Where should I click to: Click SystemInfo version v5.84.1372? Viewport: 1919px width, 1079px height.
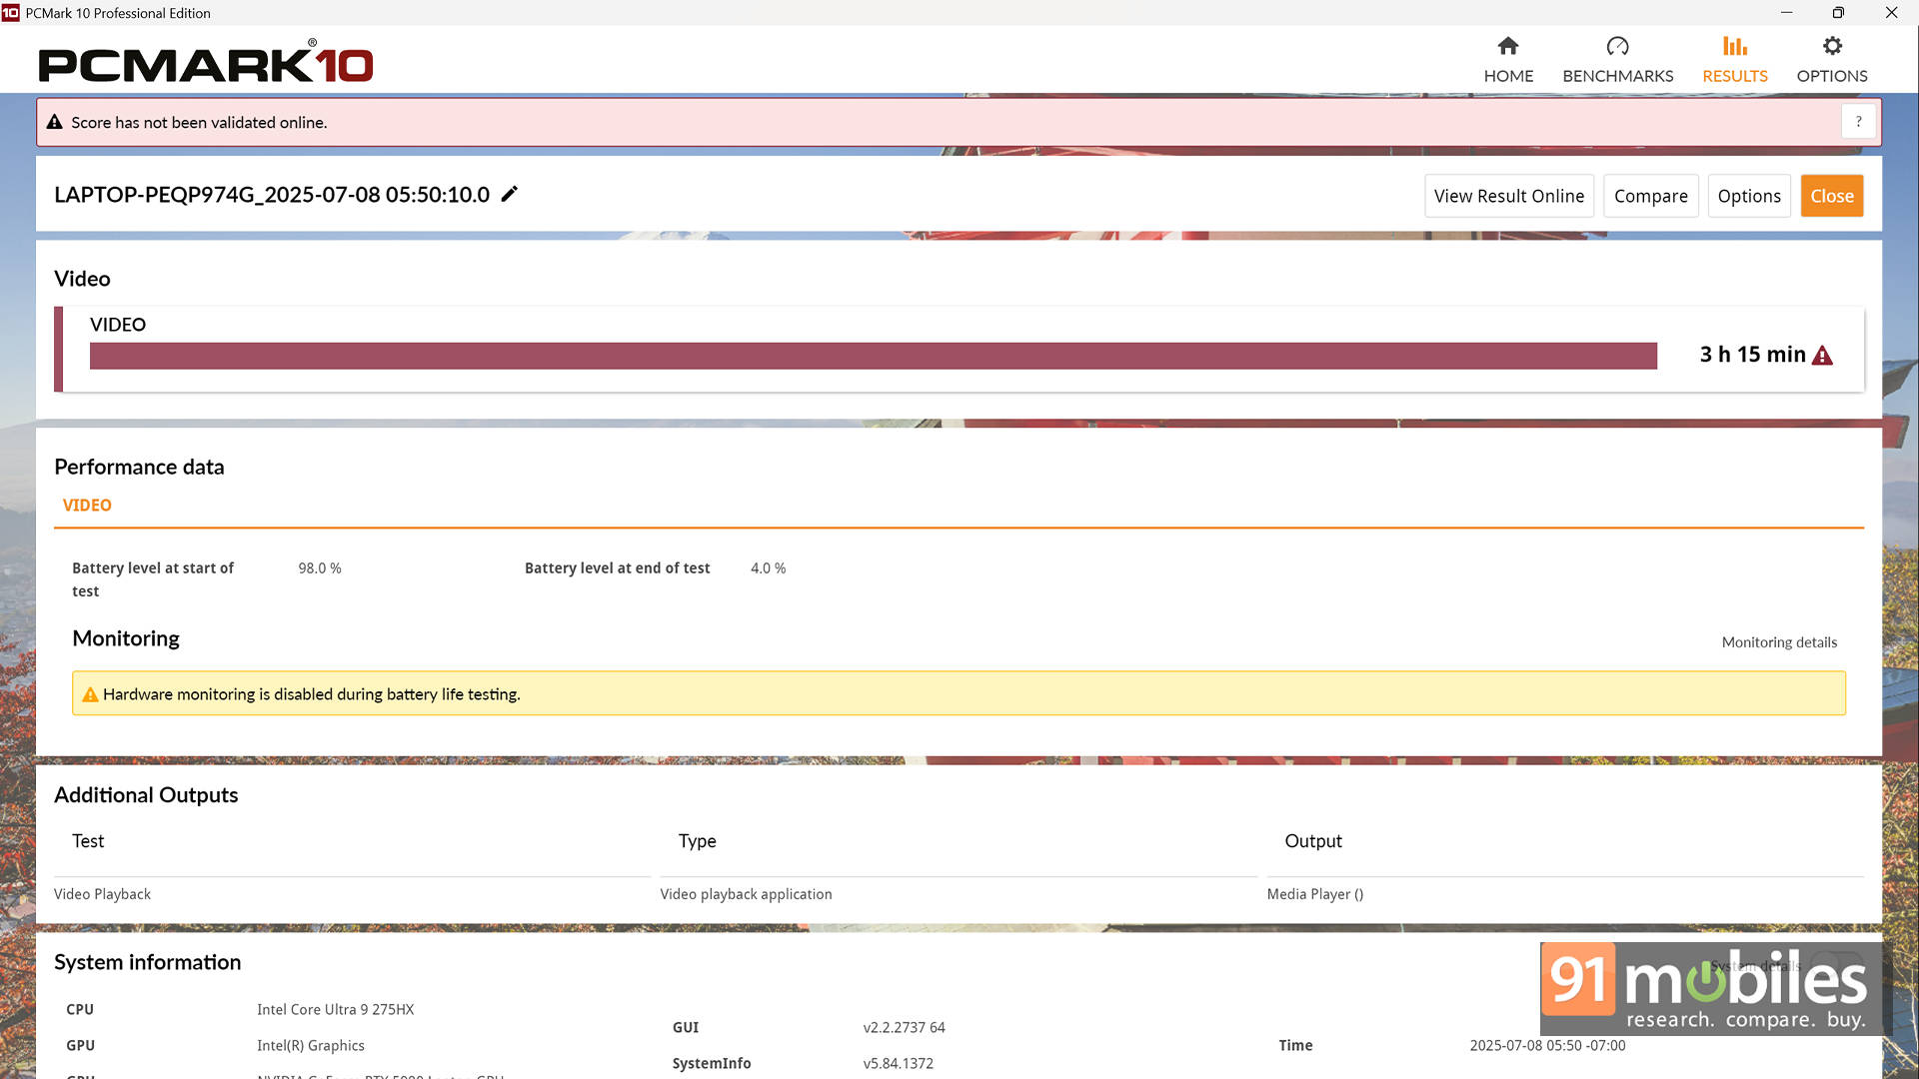[x=898, y=1064]
